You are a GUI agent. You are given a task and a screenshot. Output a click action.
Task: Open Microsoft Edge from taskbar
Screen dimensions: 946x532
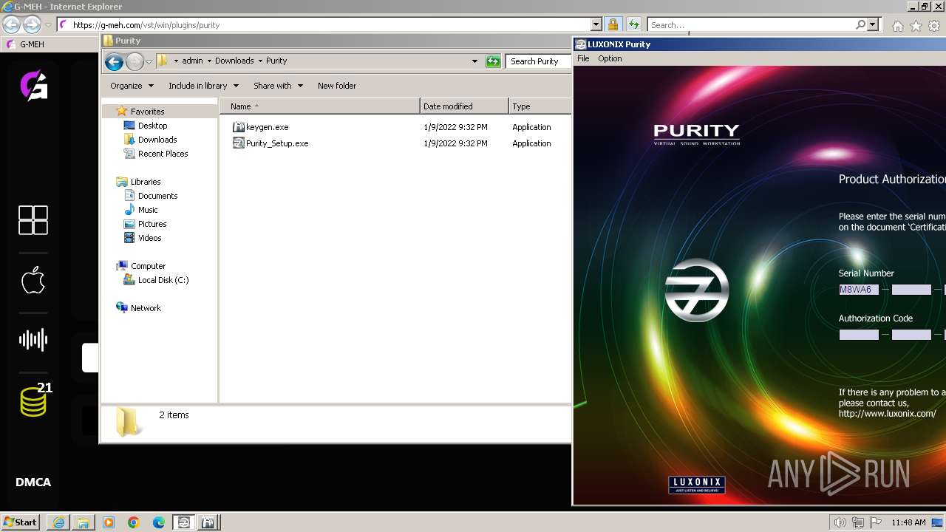pos(159,522)
